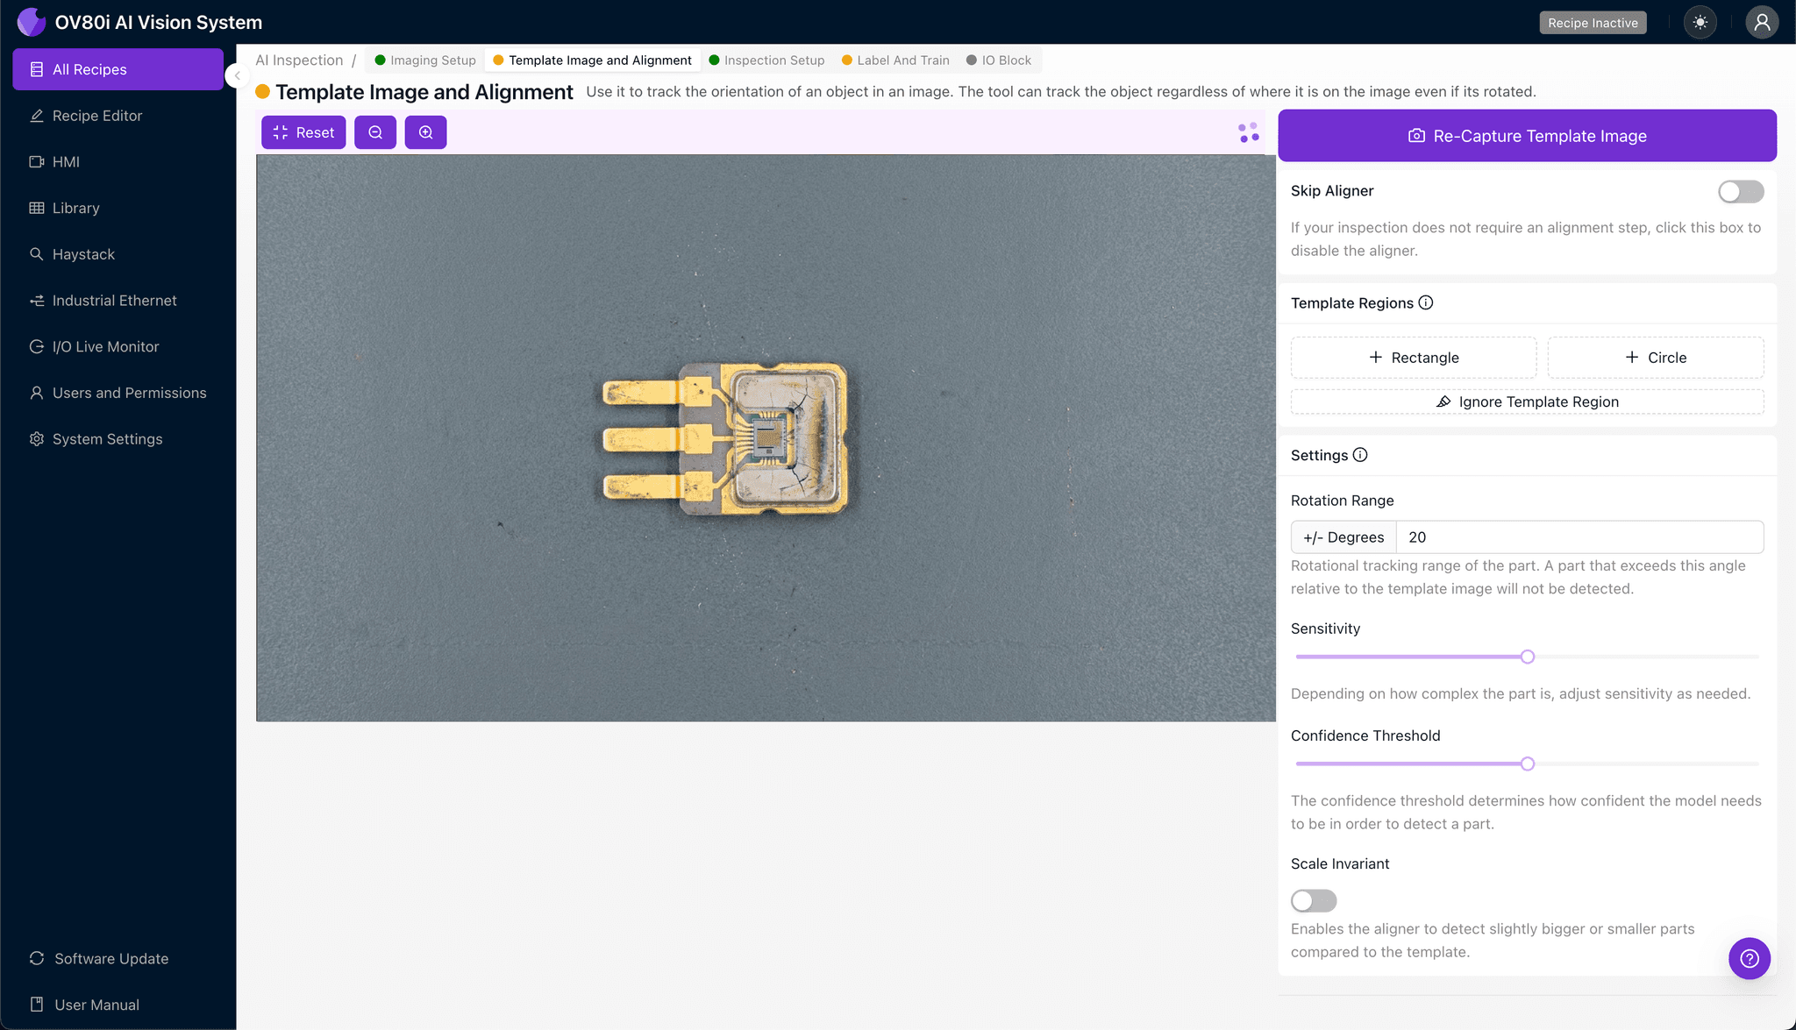Click the chip part in template image
This screenshot has height=1030, width=1796.
[x=727, y=439]
